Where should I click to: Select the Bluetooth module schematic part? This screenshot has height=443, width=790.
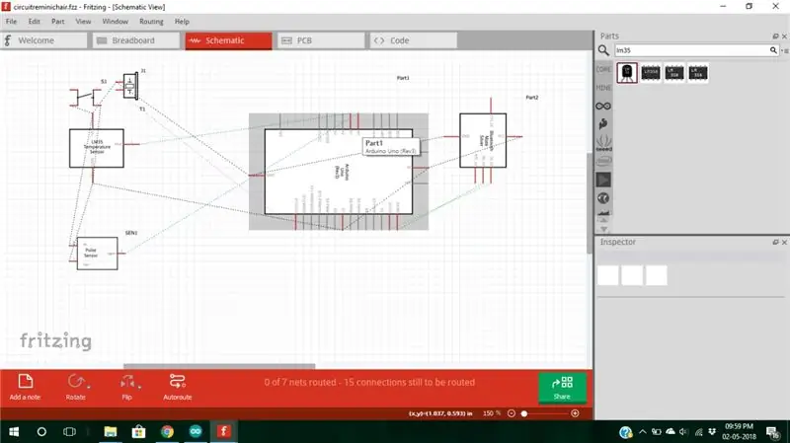coord(483,140)
